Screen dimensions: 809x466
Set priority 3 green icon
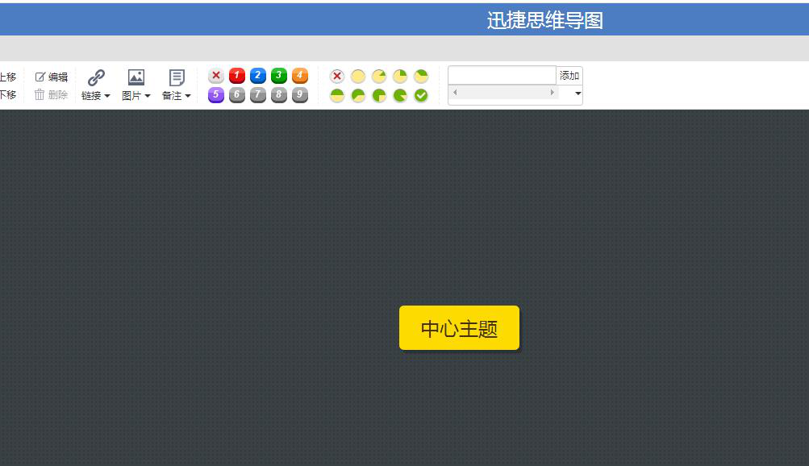tap(279, 76)
